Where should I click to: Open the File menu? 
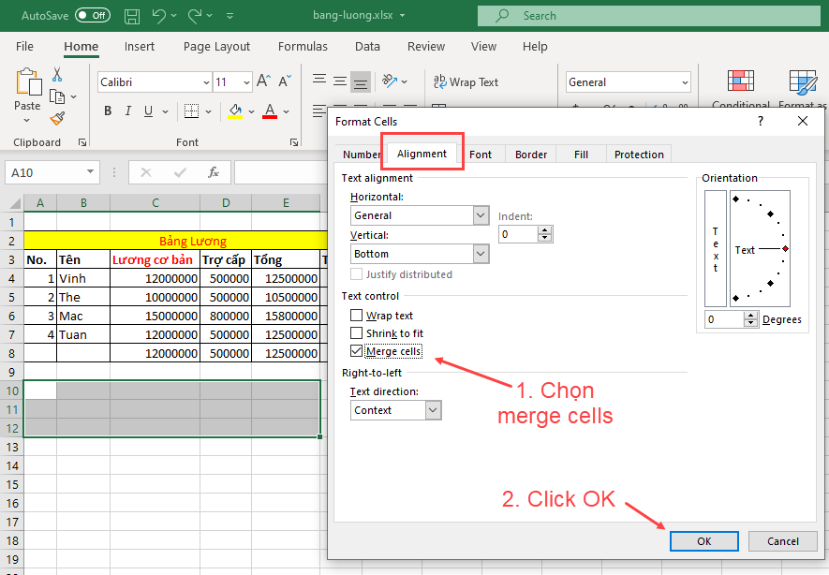(x=24, y=47)
